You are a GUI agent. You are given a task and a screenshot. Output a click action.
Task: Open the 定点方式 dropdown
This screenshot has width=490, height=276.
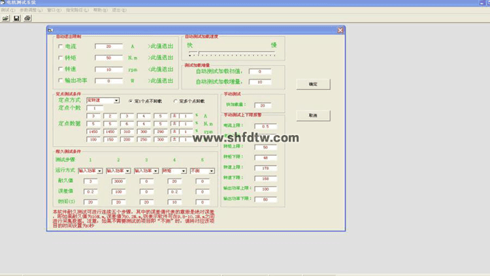[x=116, y=100]
